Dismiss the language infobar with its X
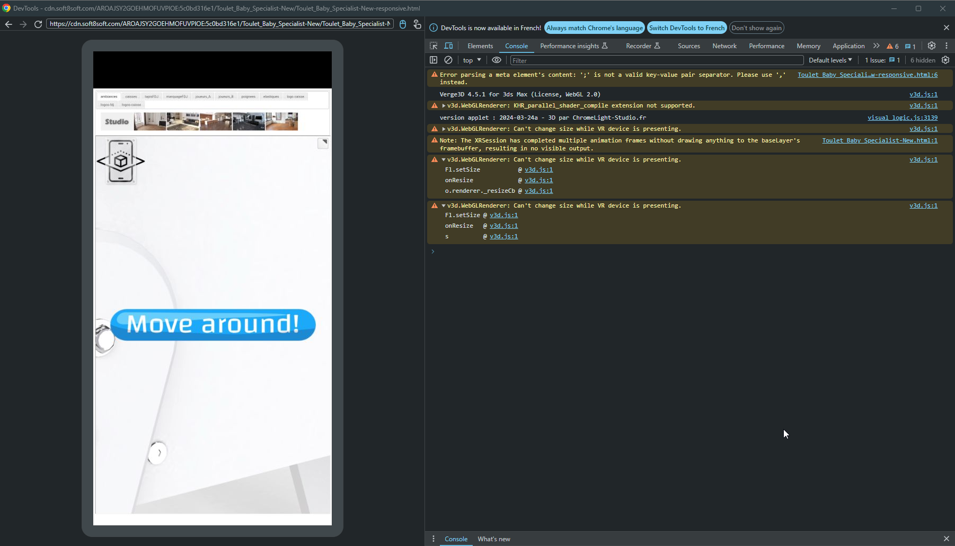This screenshot has height=546, width=955. tap(946, 28)
